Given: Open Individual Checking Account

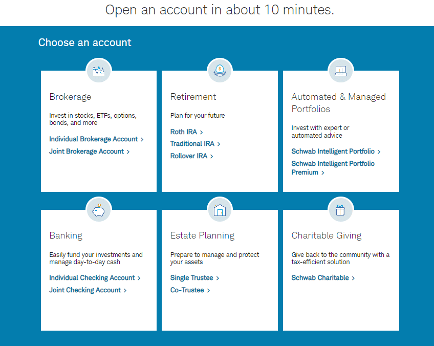Looking at the screenshot, I should click(x=92, y=277).
